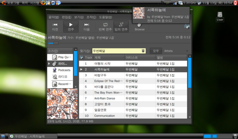Select the 라디오 source

60,76
